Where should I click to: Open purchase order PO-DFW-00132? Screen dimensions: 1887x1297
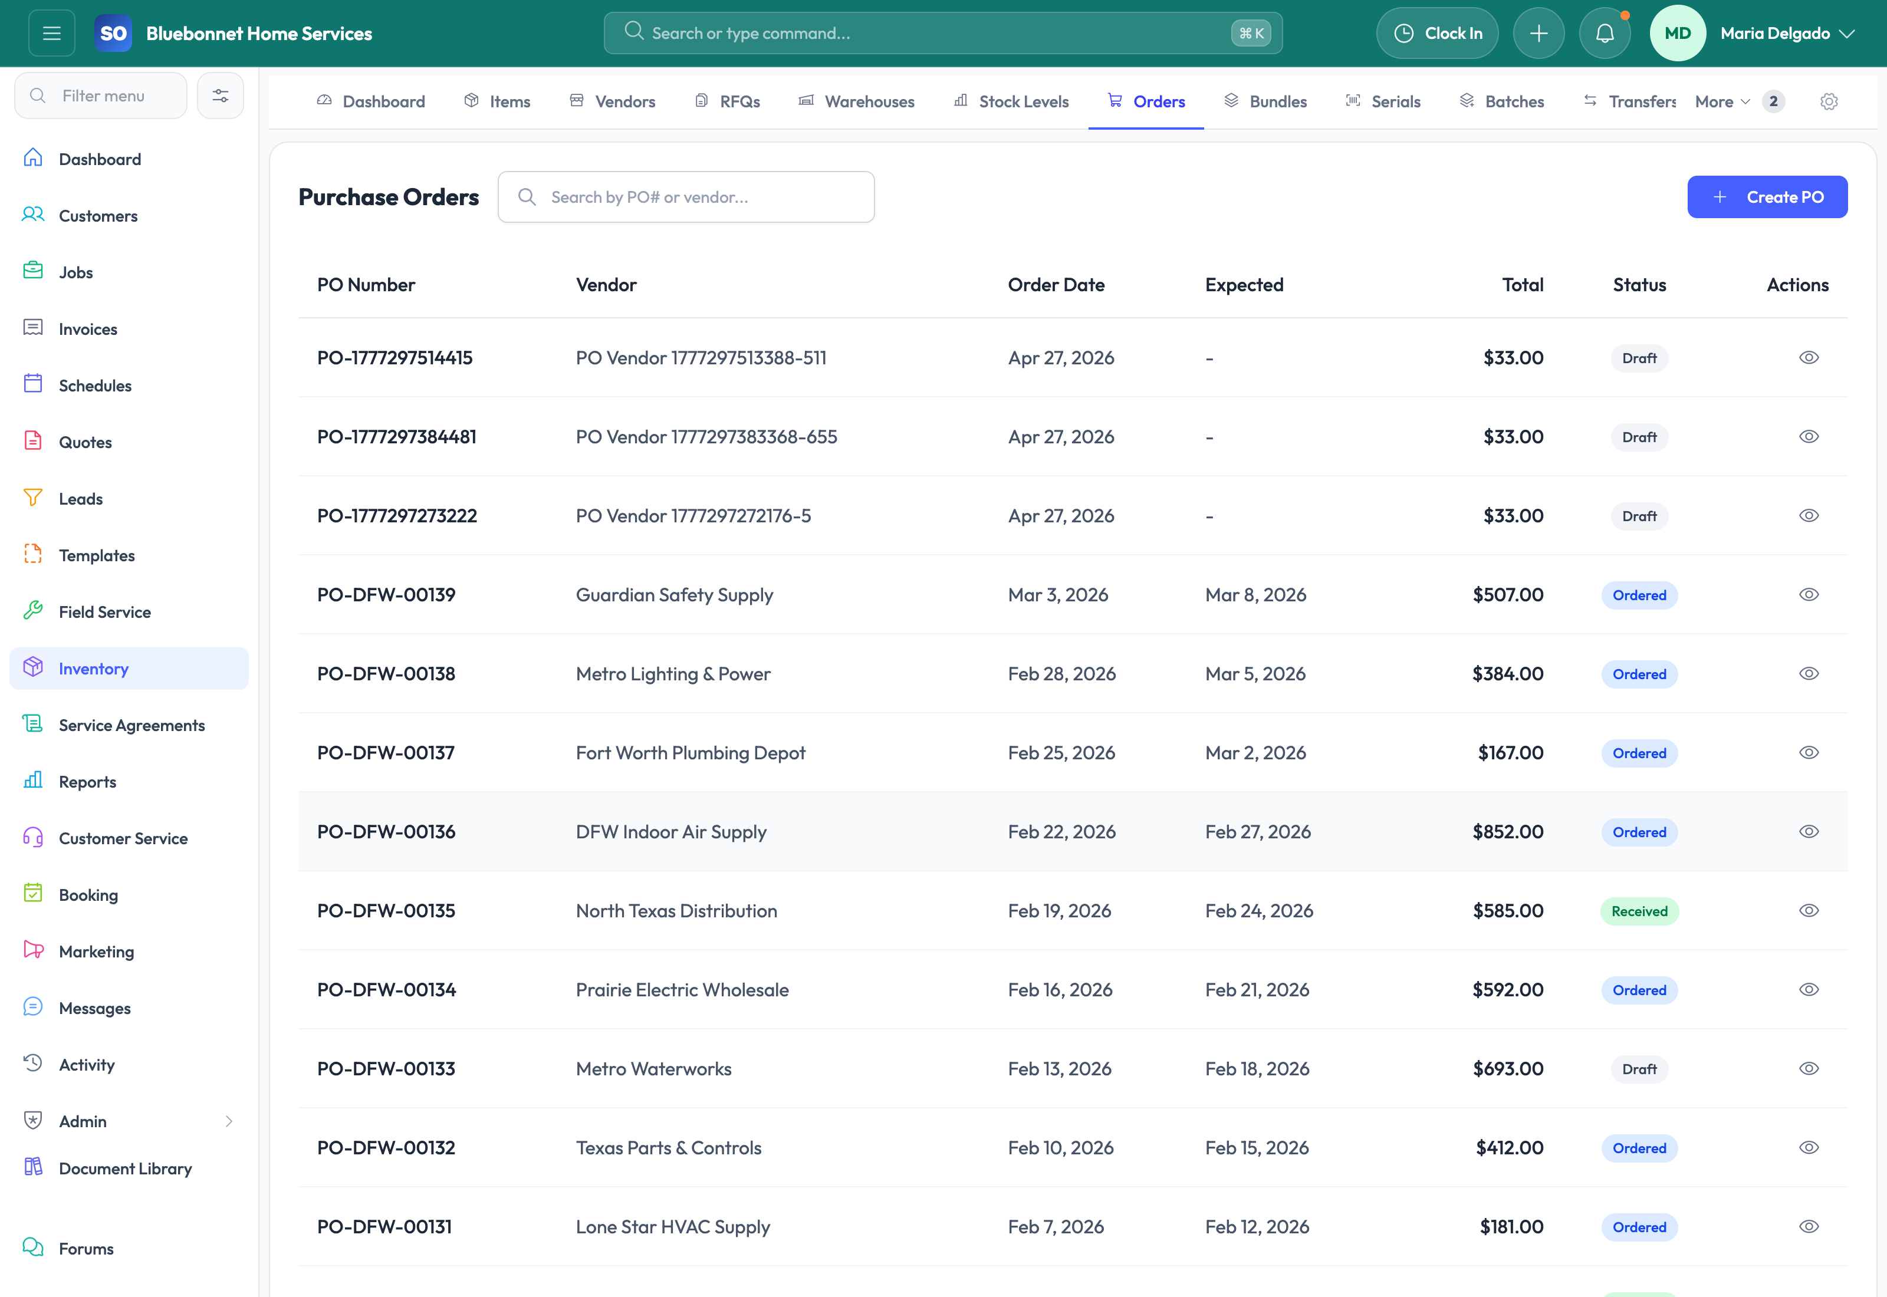pos(386,1147)
